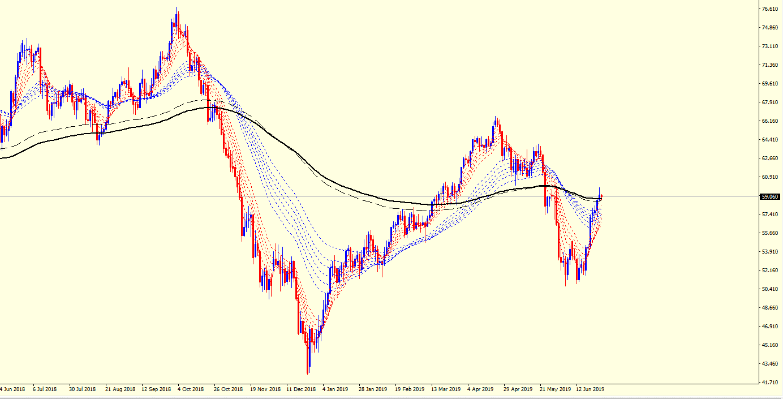Click the 60.910 price axis label

click(x=771, y=177)
